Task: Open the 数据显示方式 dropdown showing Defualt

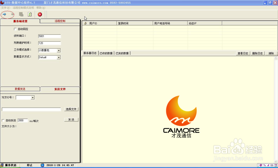Action: tap(59, 57)
